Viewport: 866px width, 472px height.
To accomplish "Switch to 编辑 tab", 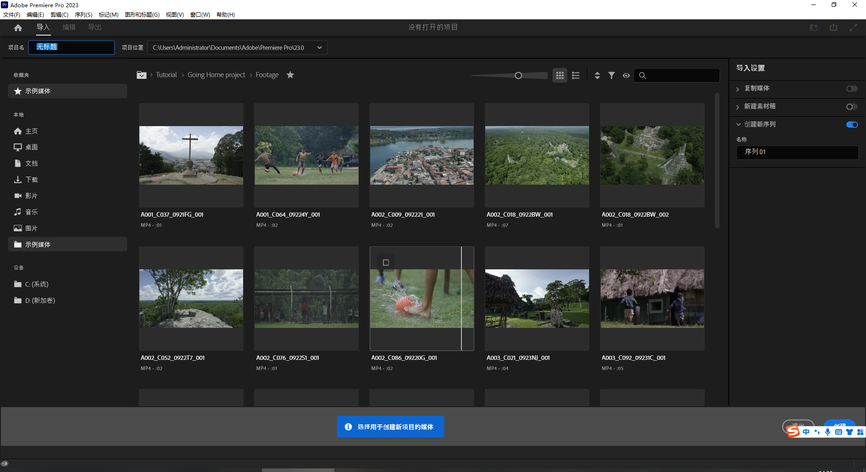I will pyautogui.click(x=69, y=27).
